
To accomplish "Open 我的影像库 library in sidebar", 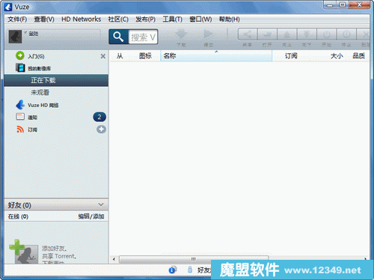I will [40, 68].
